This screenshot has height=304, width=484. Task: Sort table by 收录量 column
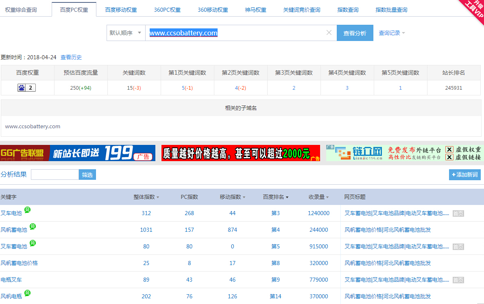(x=318, y=197)
